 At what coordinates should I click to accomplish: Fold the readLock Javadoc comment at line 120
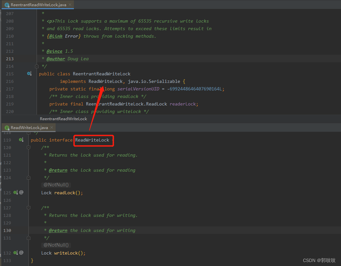(28, 147)
